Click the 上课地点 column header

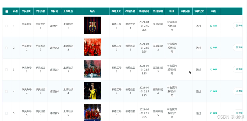click(68, 11)
